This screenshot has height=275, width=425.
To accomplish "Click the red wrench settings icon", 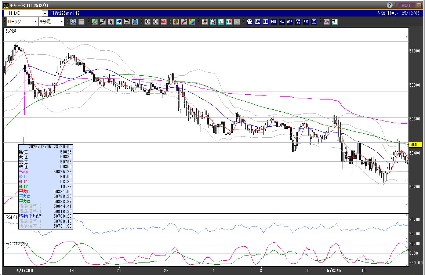I will [184, 22].
